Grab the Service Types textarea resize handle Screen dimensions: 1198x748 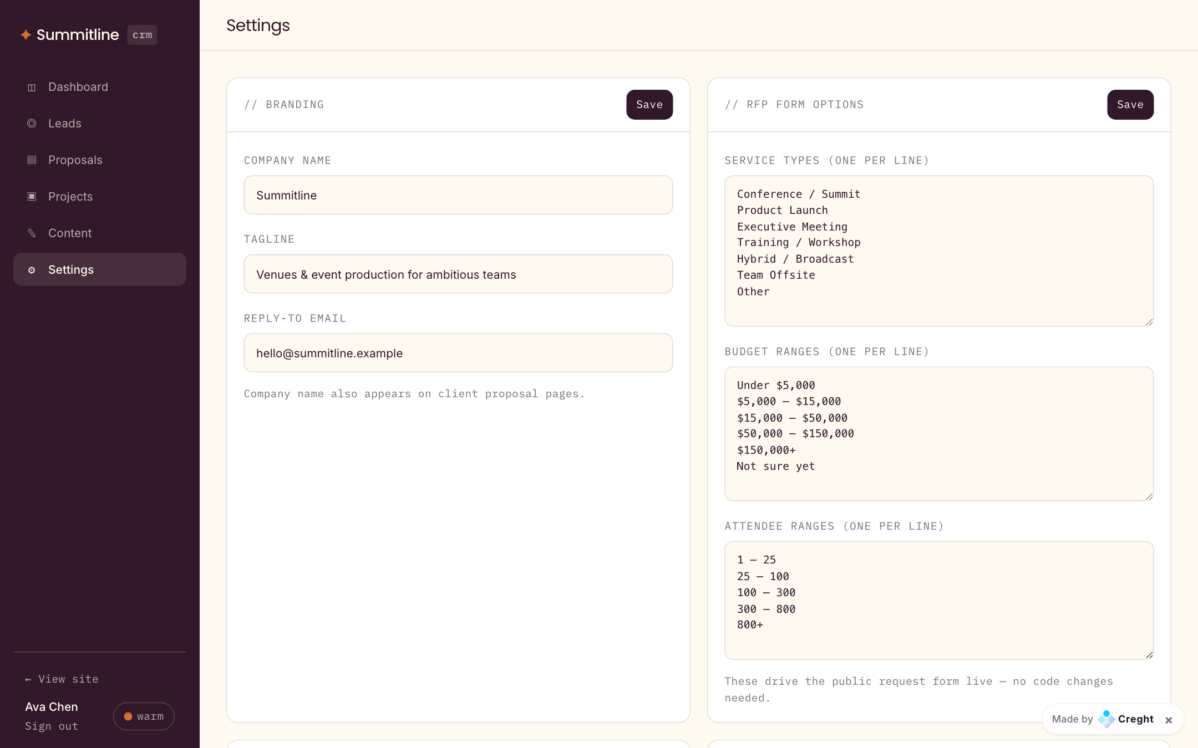(1149, 322)
